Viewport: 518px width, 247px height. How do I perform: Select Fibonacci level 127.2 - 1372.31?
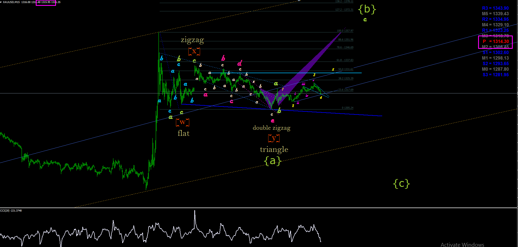pos(344,10)
